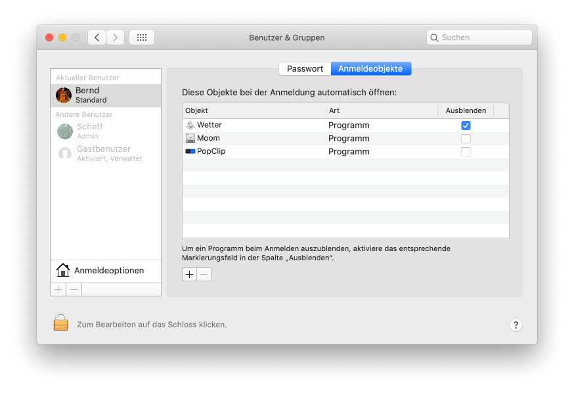Open the help question mark button

coord(516,325)
